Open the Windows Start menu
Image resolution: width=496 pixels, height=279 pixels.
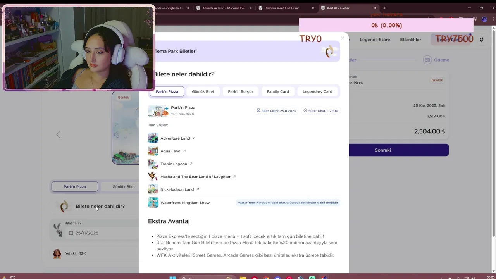pos(173,277)
